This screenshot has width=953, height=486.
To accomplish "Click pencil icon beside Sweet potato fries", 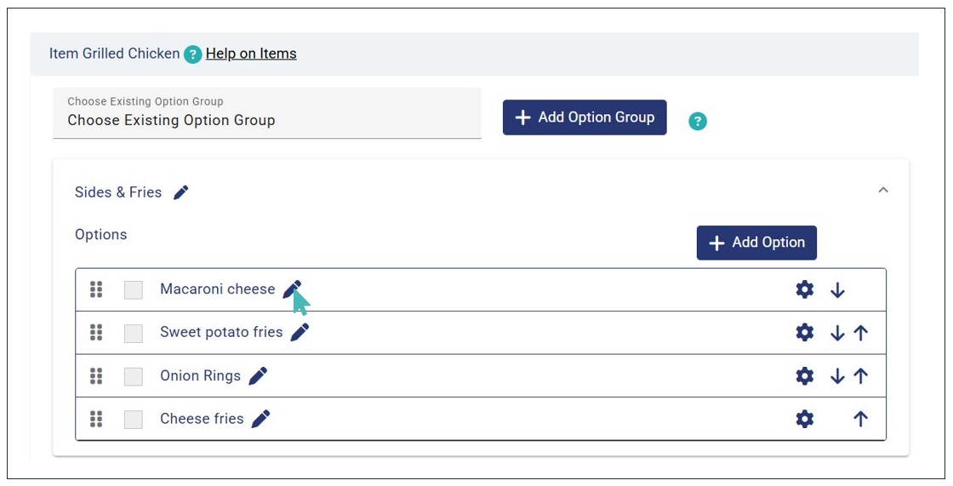I will (x=300, y=332).
